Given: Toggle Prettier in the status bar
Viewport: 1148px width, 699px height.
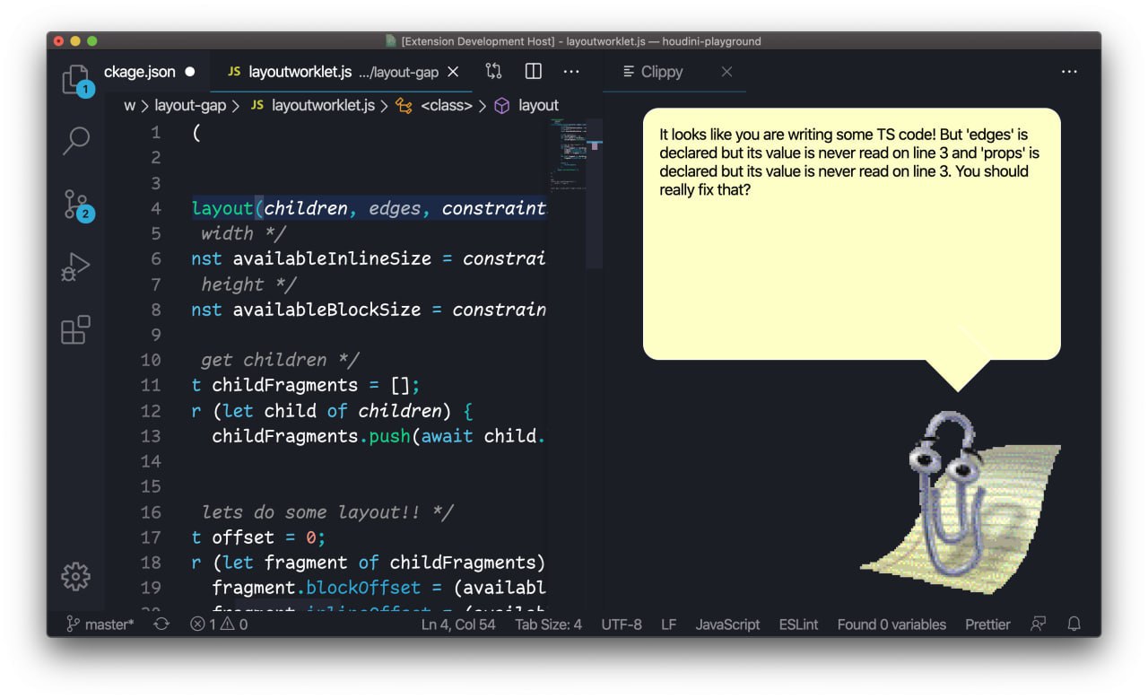Looking at the screenshot, I should [987, 625].
